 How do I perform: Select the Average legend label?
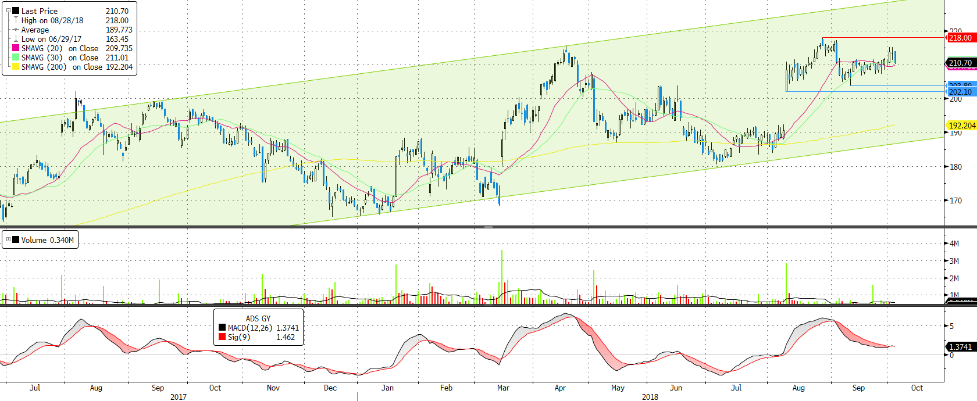coord(35,30)
